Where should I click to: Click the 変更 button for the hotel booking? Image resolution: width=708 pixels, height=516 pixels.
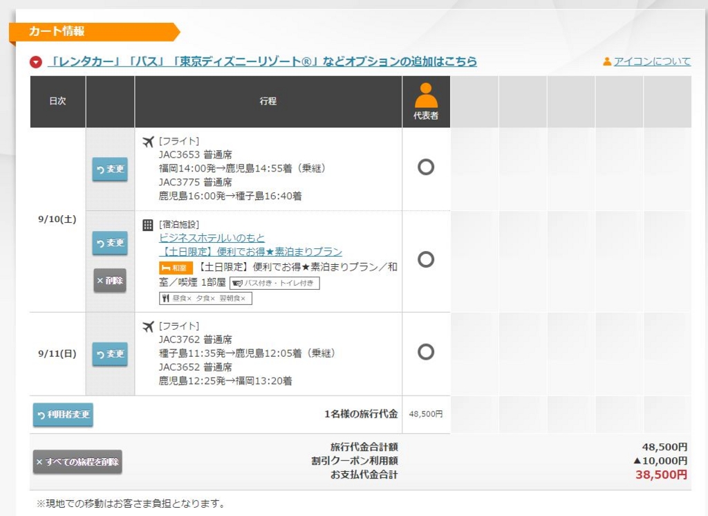point(109,243)
